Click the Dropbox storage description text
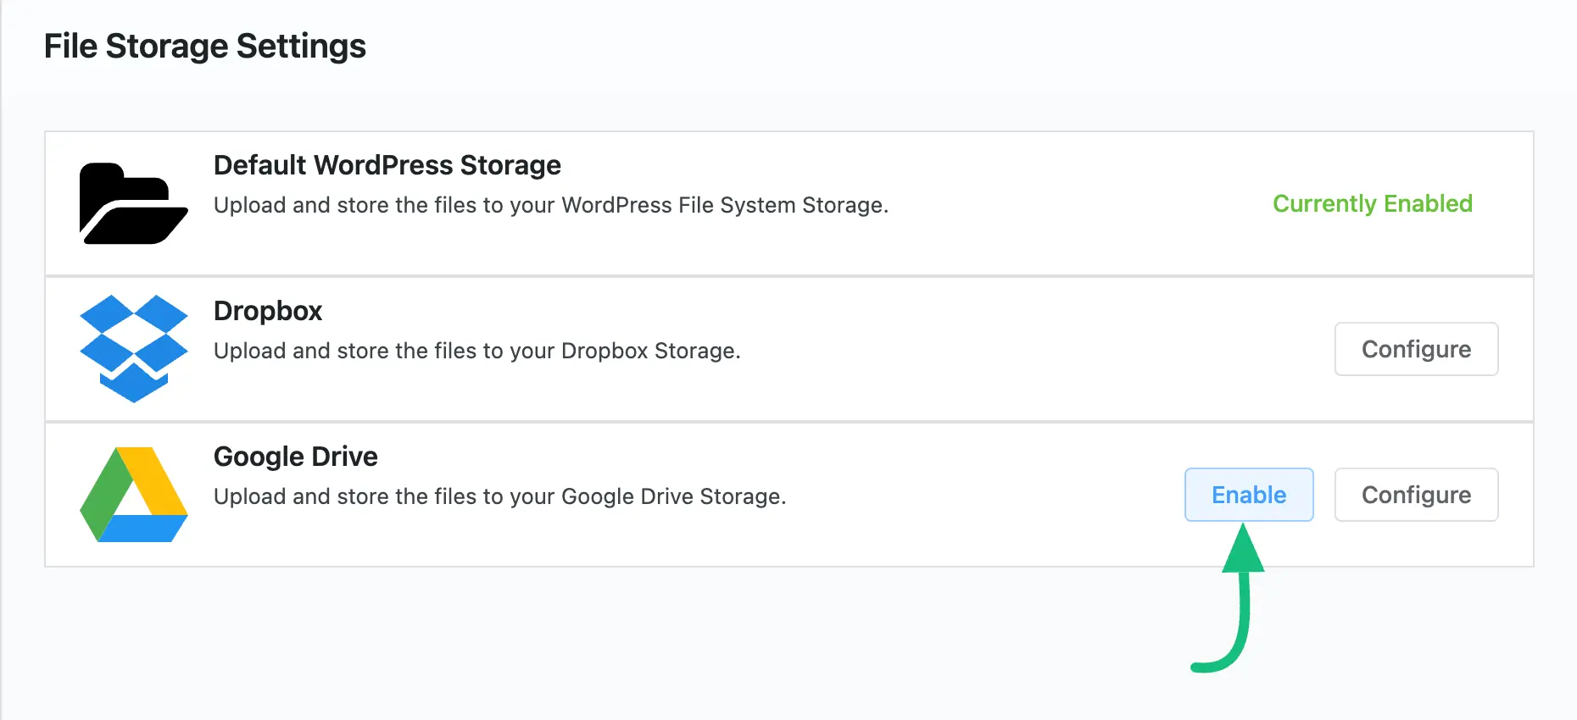Viewport: 1577px width, 720px height. 477,351
